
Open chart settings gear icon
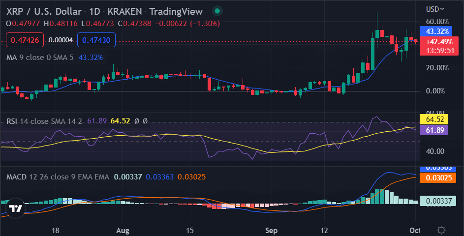point(441,230)
